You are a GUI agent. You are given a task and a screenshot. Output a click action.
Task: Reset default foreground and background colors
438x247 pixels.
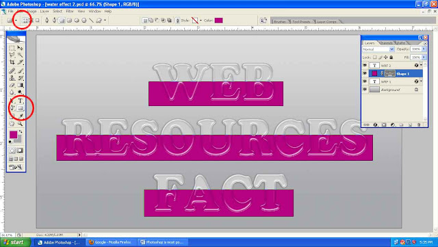click(x=11, y=142)
